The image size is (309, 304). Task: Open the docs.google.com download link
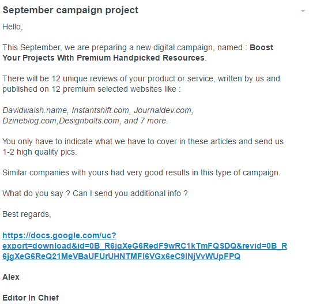point(145,246)
